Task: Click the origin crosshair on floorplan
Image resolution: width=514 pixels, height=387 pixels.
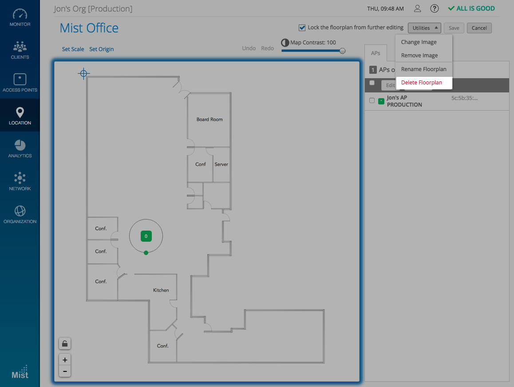Action: point(83,73)
